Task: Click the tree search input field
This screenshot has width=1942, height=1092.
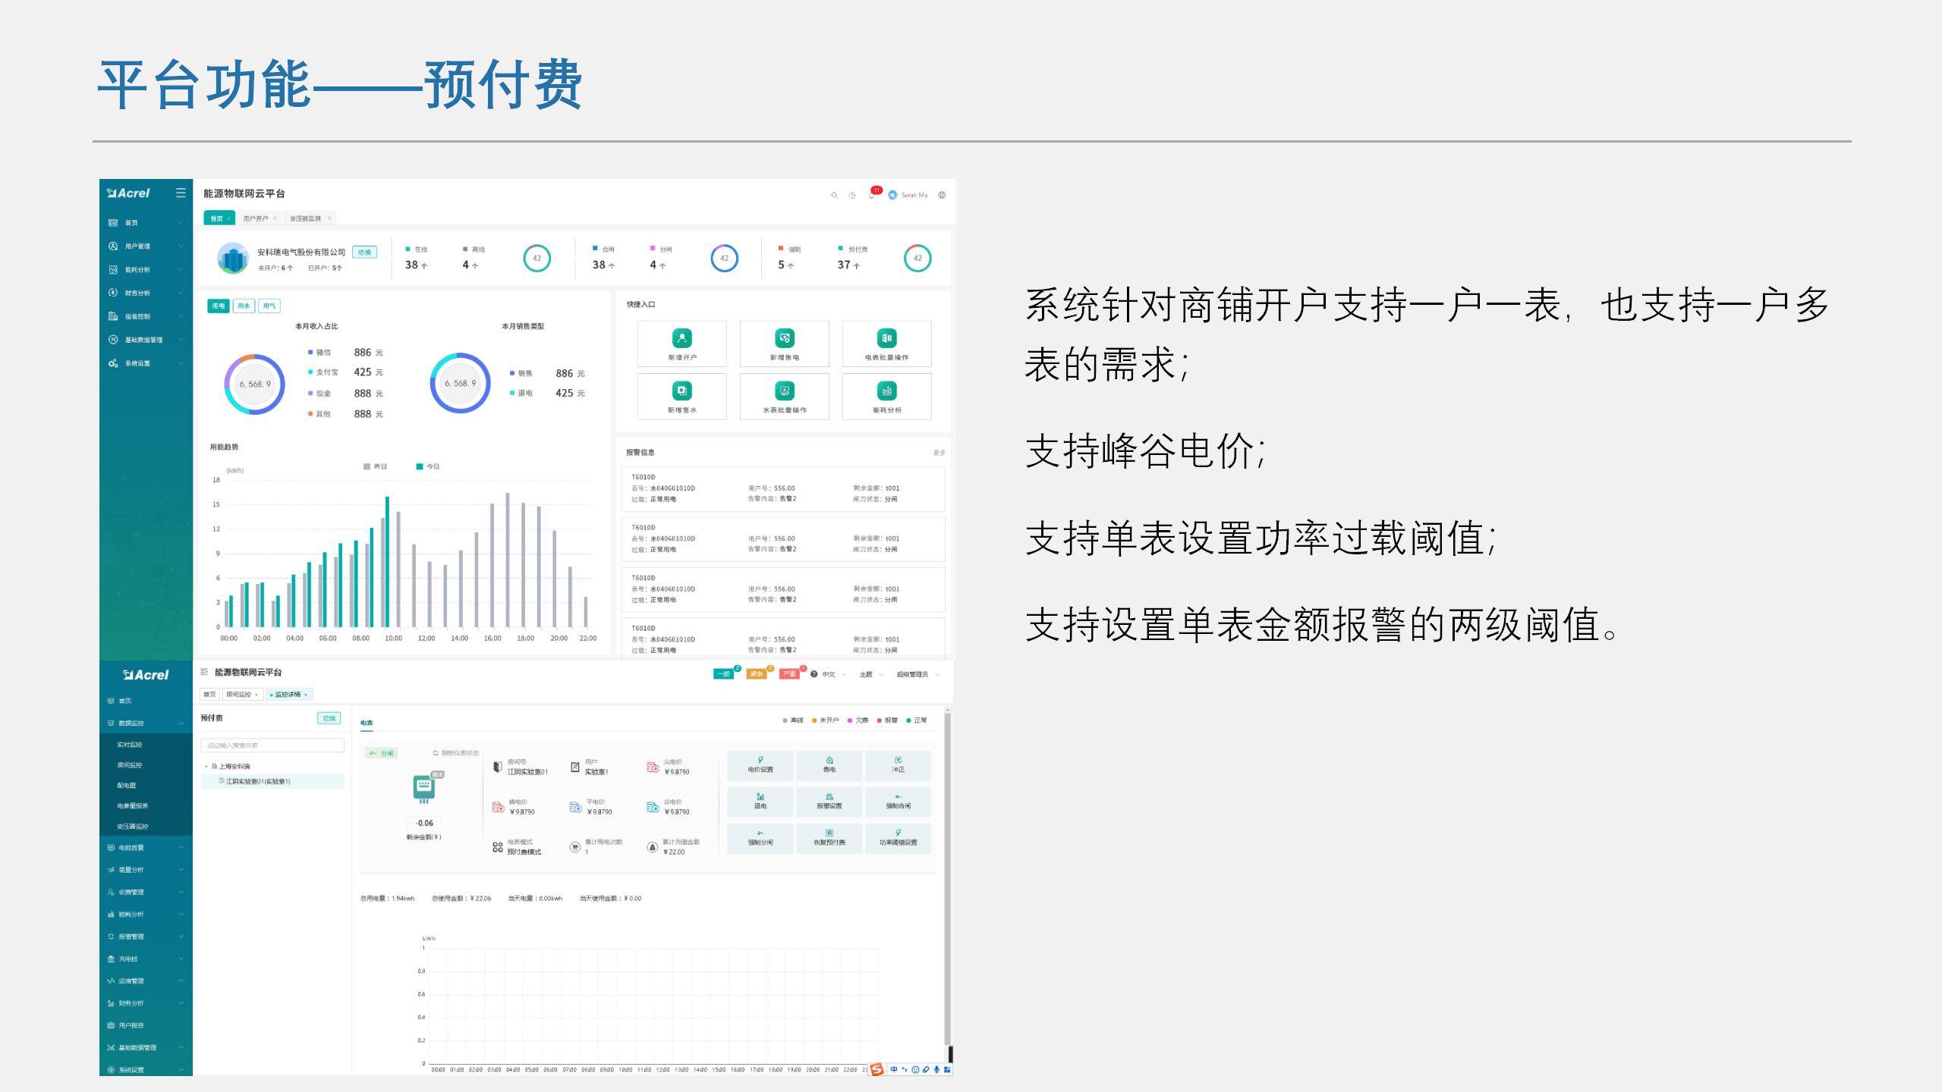Action: [272, 745]
